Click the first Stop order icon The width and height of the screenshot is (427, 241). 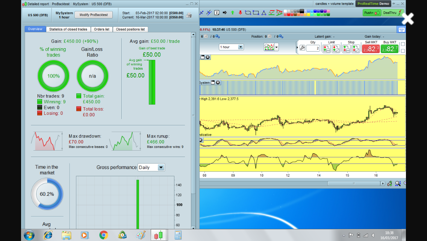pyautogui.click(x=346, y=49)
